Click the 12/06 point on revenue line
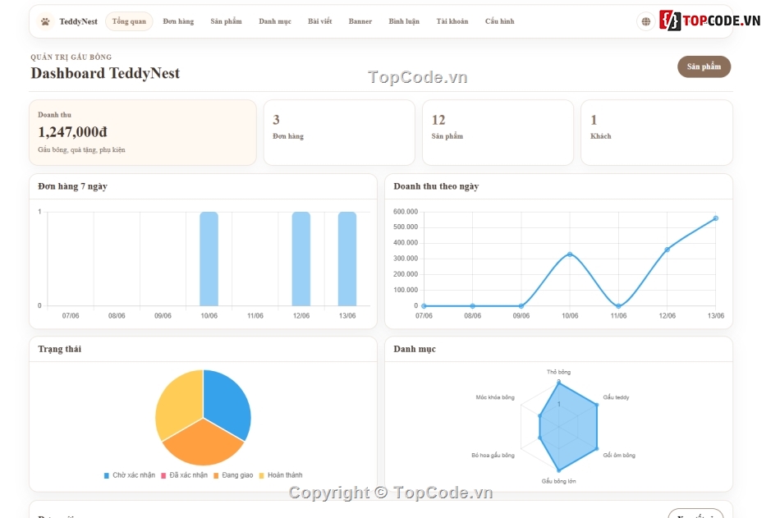 (667, 250)
